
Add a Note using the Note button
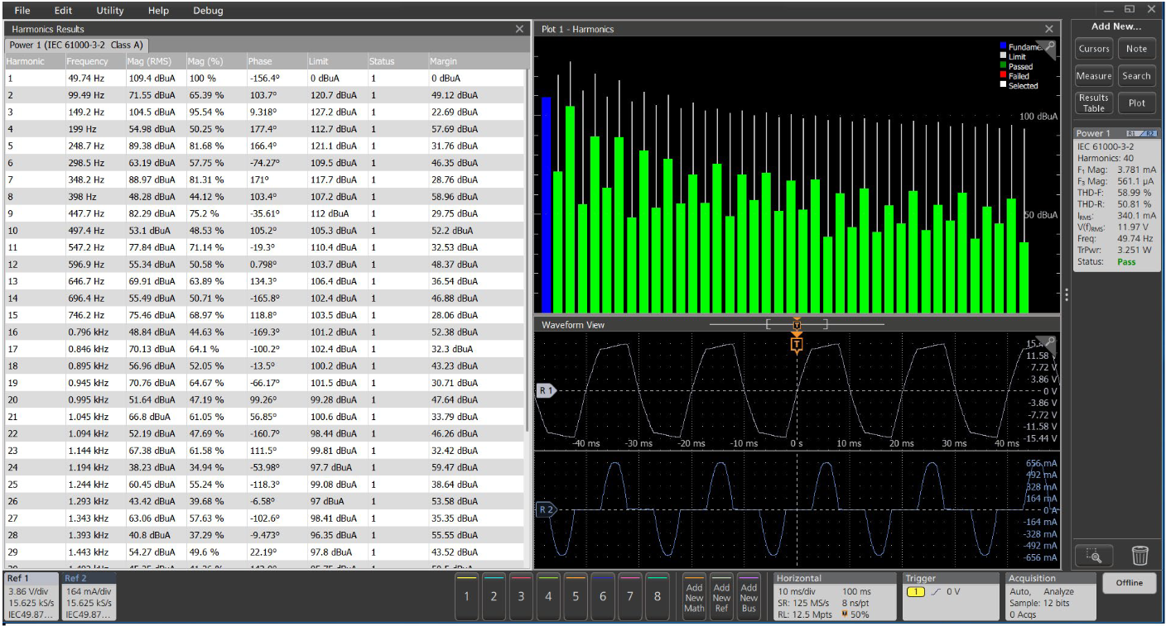click(1136, 48)
